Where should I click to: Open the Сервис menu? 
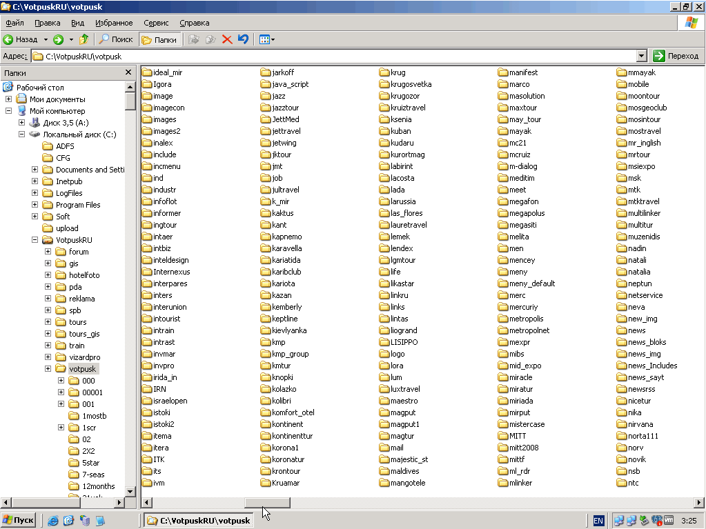pyautogui.click(x=156, y=23)
